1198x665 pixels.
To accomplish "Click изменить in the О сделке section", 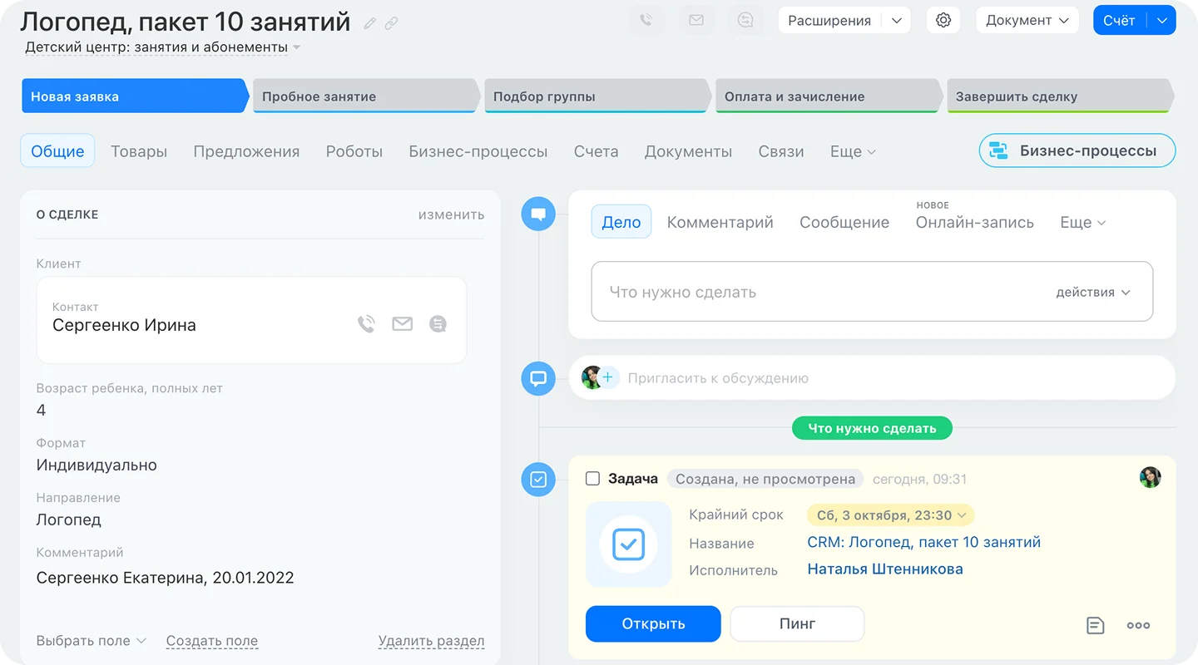I will 451,214.
